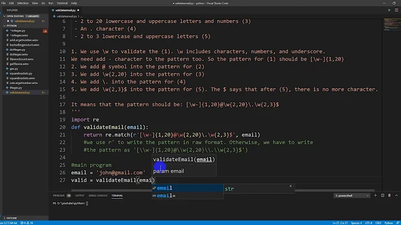Click the Python file icon in breadcrumb
401x225 pixels.
(x=54, y=16)
